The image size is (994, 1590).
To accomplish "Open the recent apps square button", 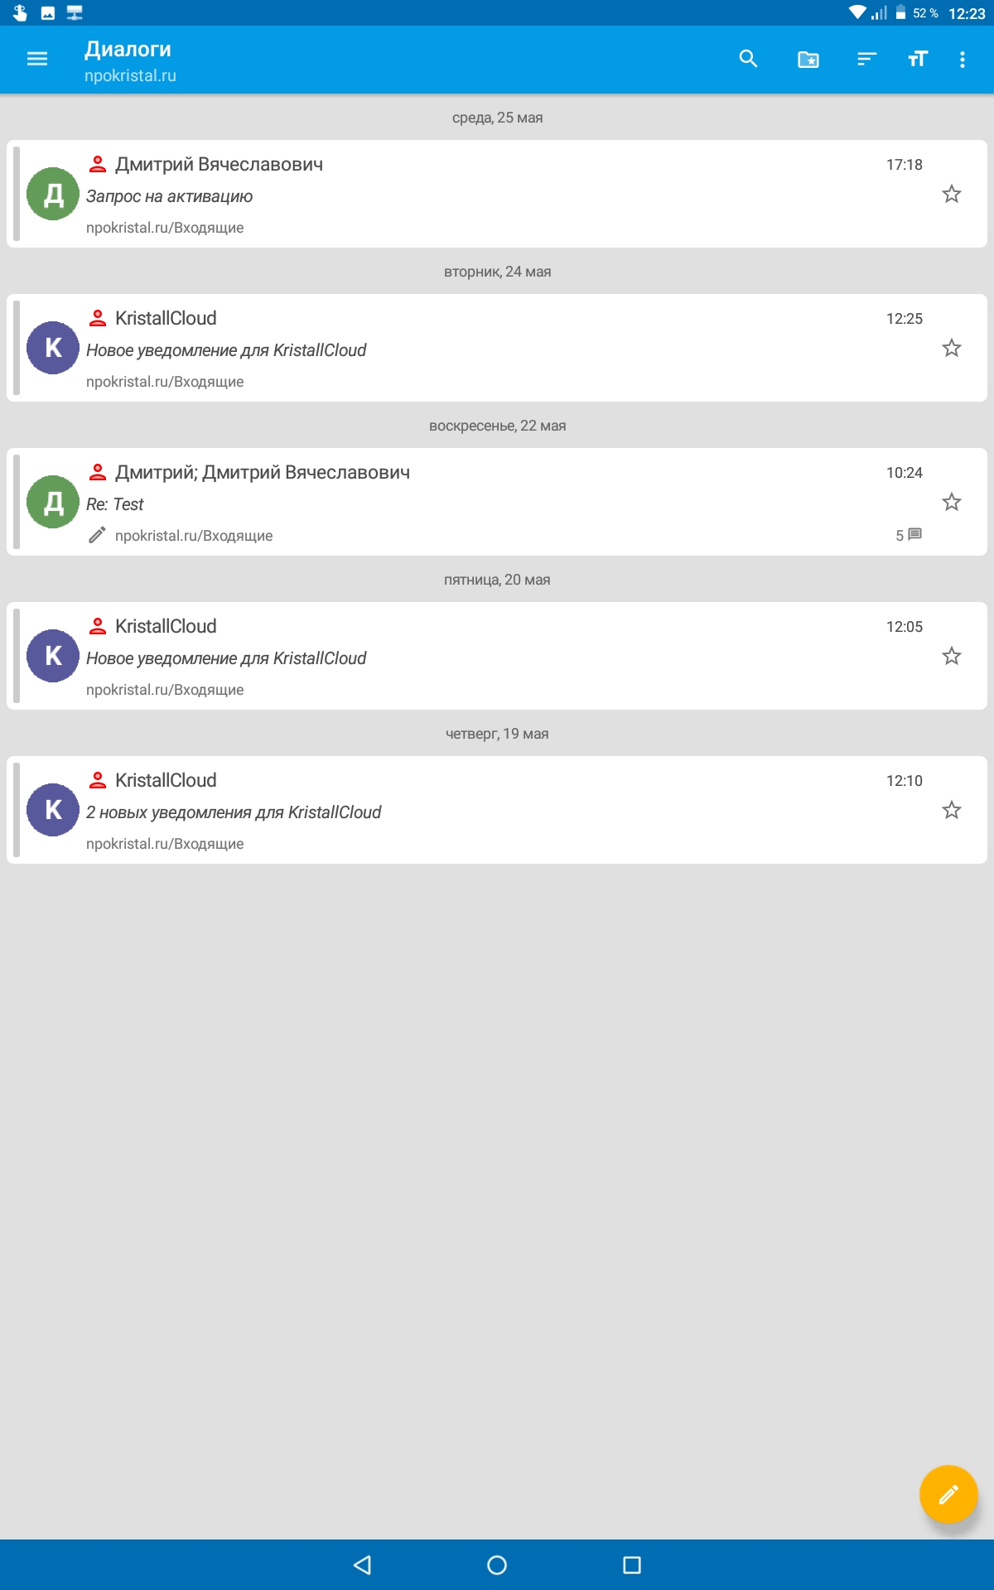I will 632,1564.
